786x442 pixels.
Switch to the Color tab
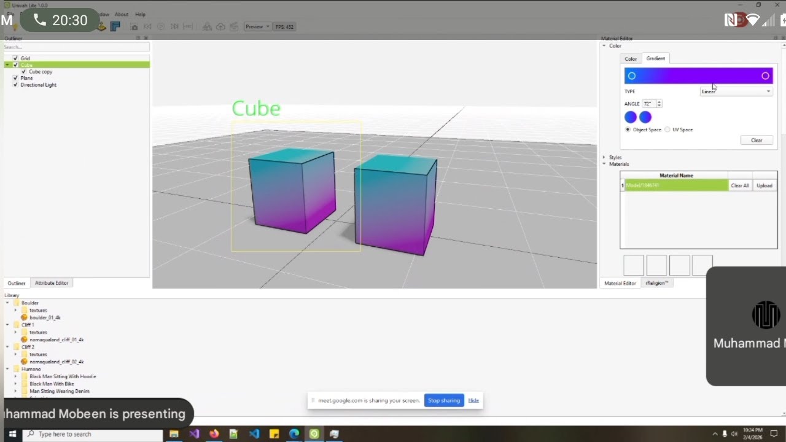(x=631, y=59)
